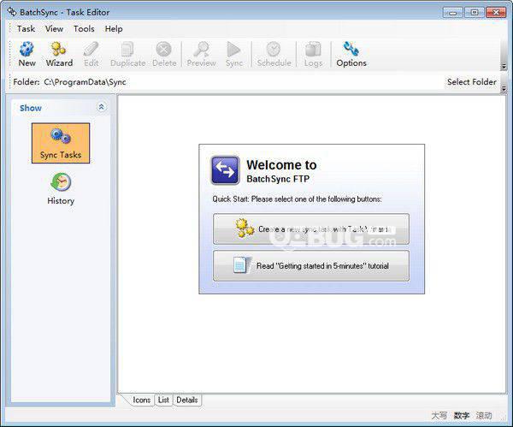Screen dimensions: 513x427
Task: Click the Welcome to heading
Action: pyautogui.click(x=281, y=164)
